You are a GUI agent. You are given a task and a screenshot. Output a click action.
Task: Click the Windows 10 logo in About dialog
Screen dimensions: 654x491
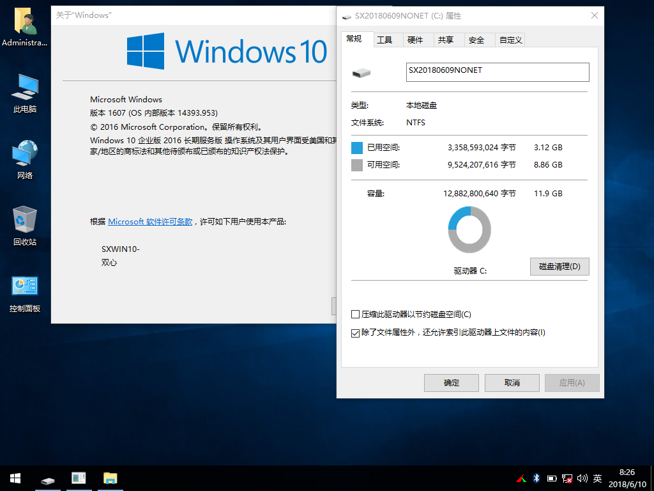tap(227, 51)
